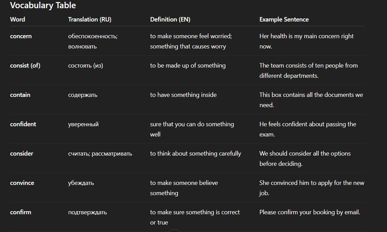
Task: Click the word confirm
Action: click(x=20, y=212)
